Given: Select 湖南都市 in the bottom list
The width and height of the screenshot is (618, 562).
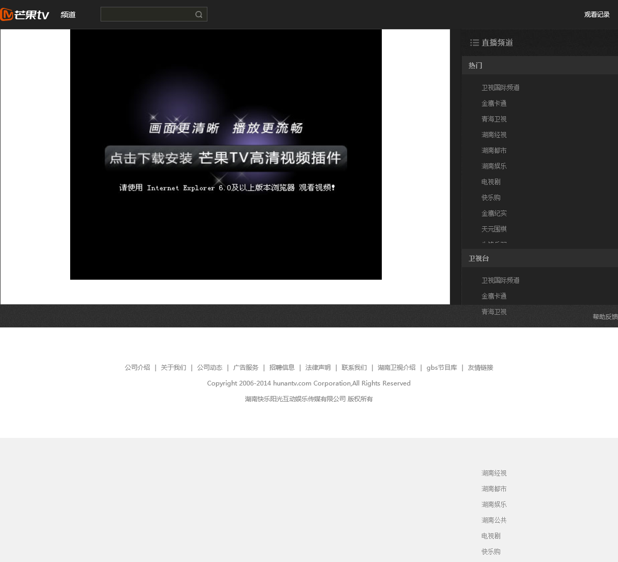Looking at the screenshot, I should click(494, 489).
